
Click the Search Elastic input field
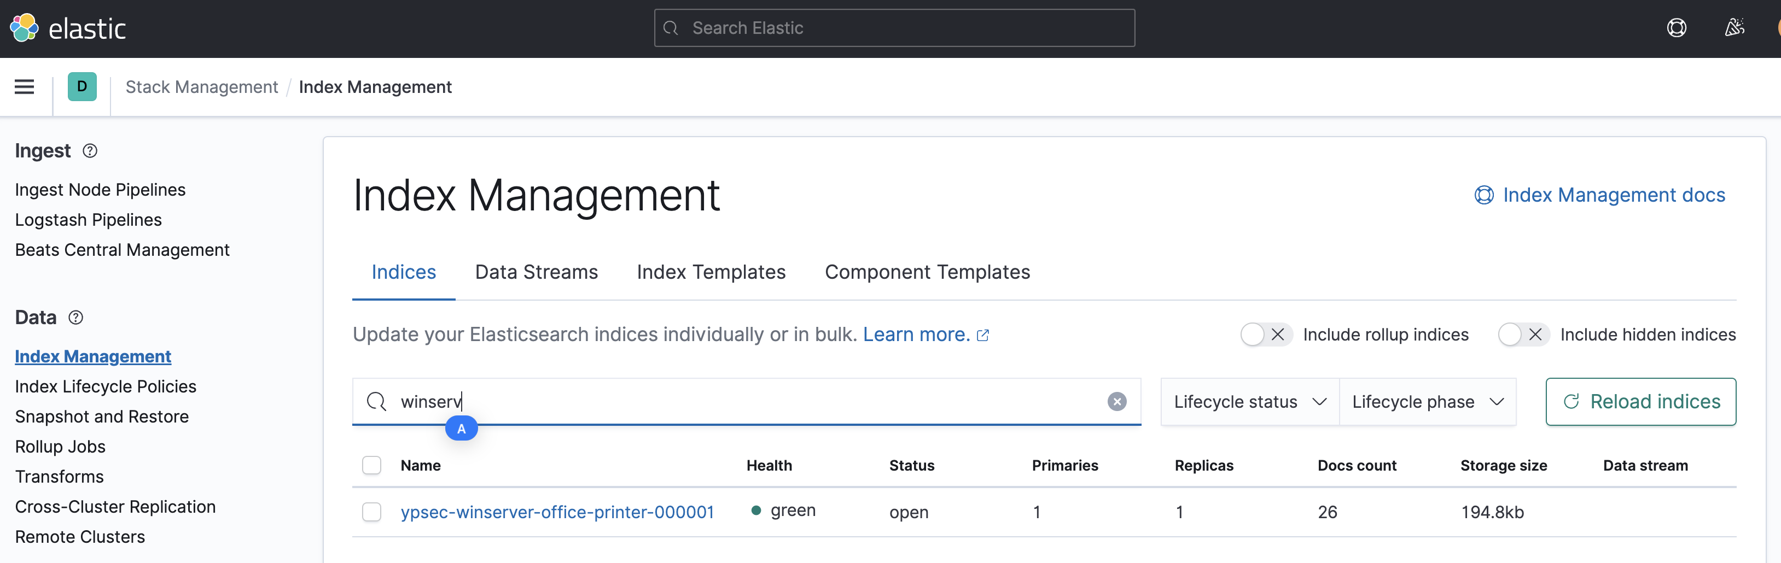[x=894, y=28]
